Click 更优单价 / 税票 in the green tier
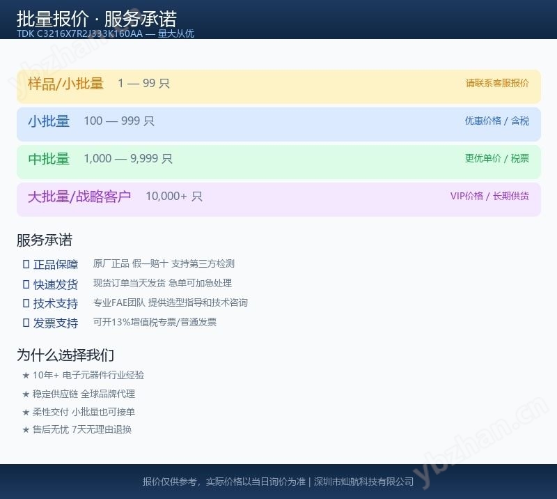The width and height of the screenshot is (557, 499). pos(497,158)
